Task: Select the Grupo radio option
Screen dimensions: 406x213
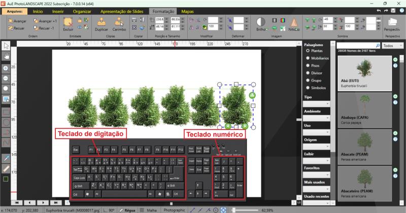Action: [308, 80]
